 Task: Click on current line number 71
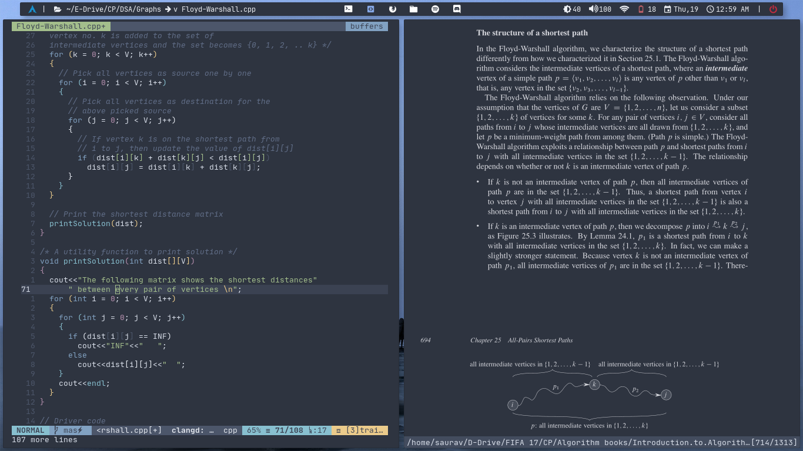point(26,290)
